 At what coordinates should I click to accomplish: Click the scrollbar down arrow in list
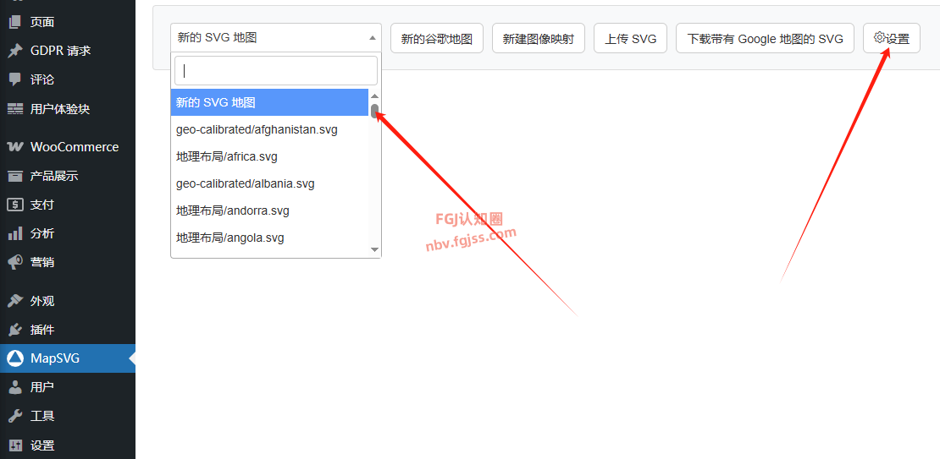[374, 249]
